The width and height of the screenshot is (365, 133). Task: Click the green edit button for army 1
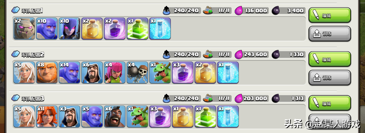330,15
